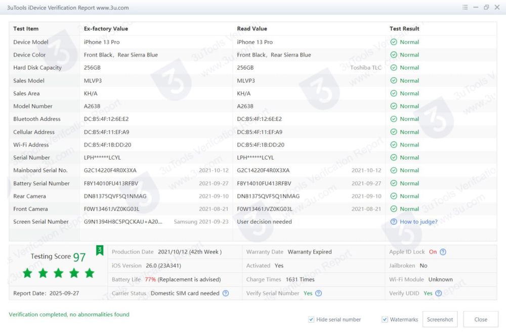Click the ex-factory A2638 model number cell
The height and width of the screenshot is (335, 506).
(92, 106)
